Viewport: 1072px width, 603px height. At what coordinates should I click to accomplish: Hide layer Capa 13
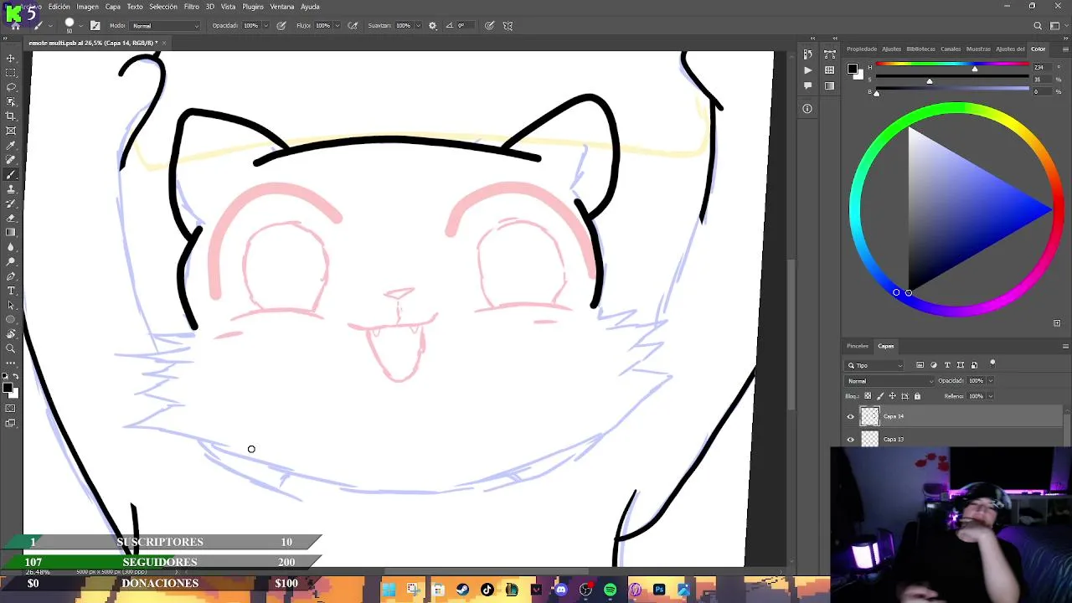click(851, 439)
